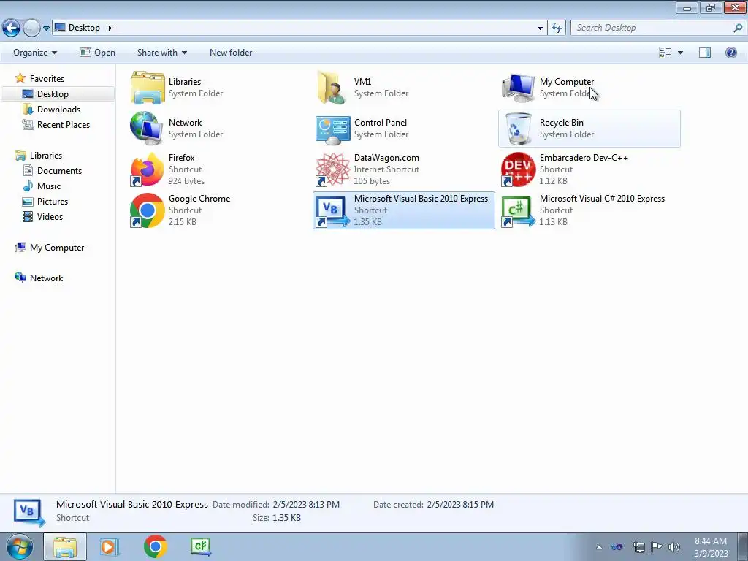The height and width of the screenshot is (561, 748).
Task: Select the Microsoft Visual C# 2010 Express shortcut icon
Action: tap(519, 210)
